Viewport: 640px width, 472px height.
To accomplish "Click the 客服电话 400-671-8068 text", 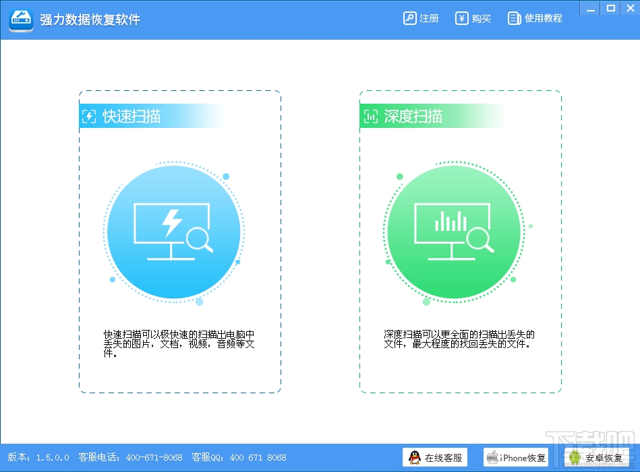I will (x=130, y=457).
